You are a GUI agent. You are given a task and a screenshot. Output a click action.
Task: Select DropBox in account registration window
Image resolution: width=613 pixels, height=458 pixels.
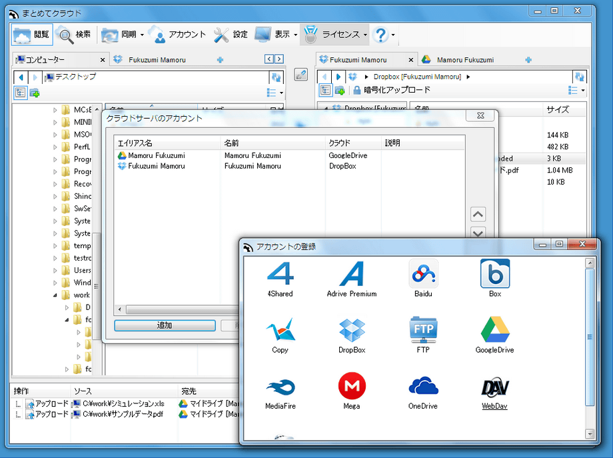pos(351,331)
